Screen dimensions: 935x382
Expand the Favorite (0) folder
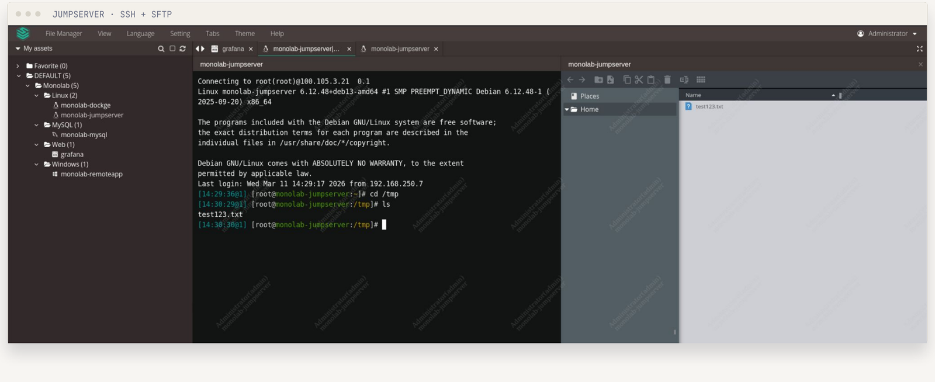18,66
